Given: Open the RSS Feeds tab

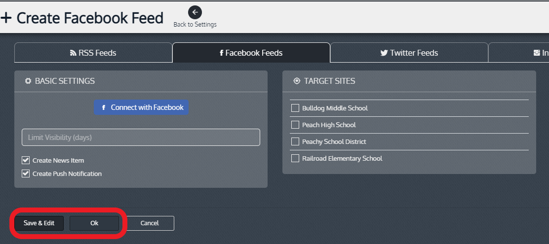Looking at the screenshot, I should [x=93, y=53].
